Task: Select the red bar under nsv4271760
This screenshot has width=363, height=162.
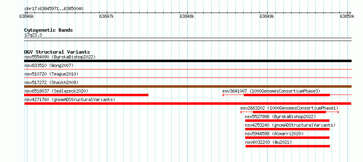Action: (188, 104)
